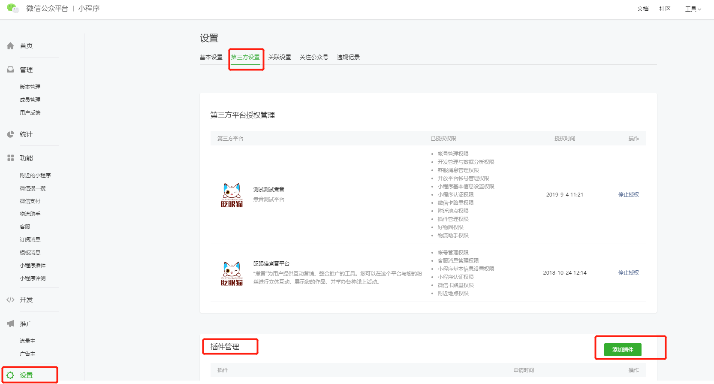The image size is (714, 384).
Task: Click the gear icon beside 设置
Action: point(11,375)
